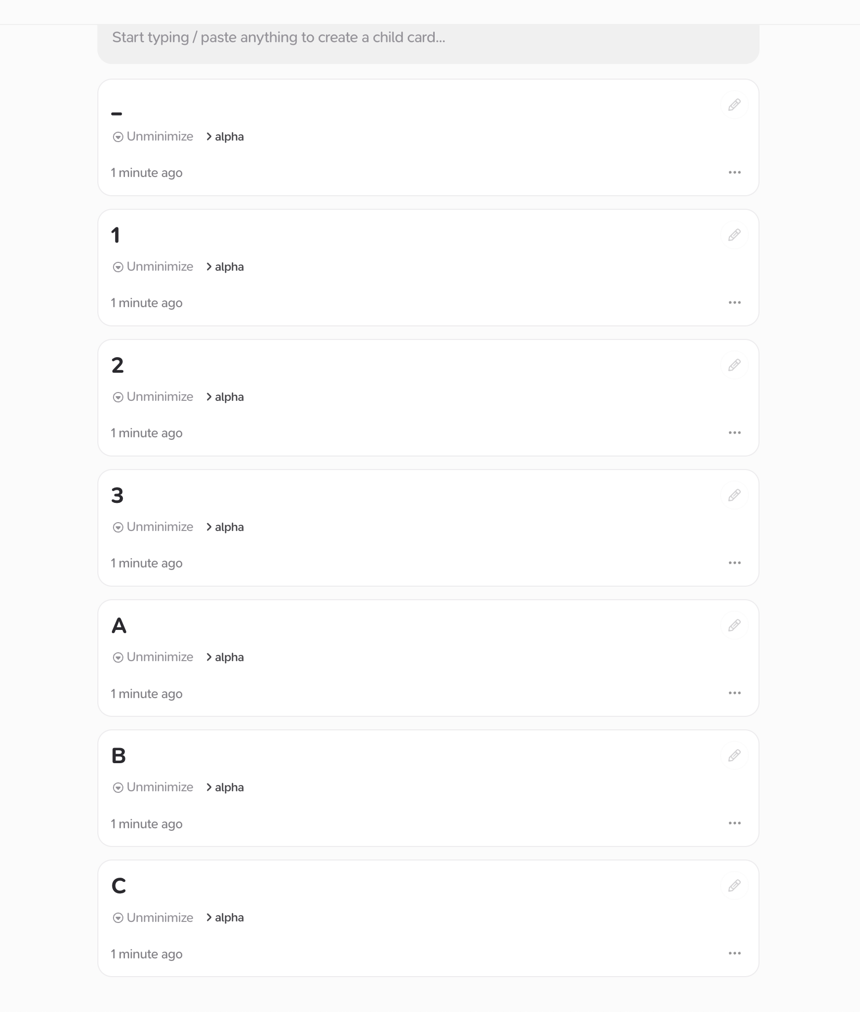
Task: Unminimize card C
Action: [x=153, y=917]
